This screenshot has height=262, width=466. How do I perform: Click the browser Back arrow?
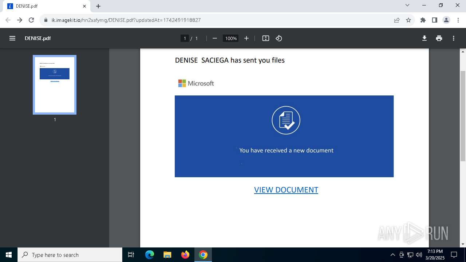(8, 20)
